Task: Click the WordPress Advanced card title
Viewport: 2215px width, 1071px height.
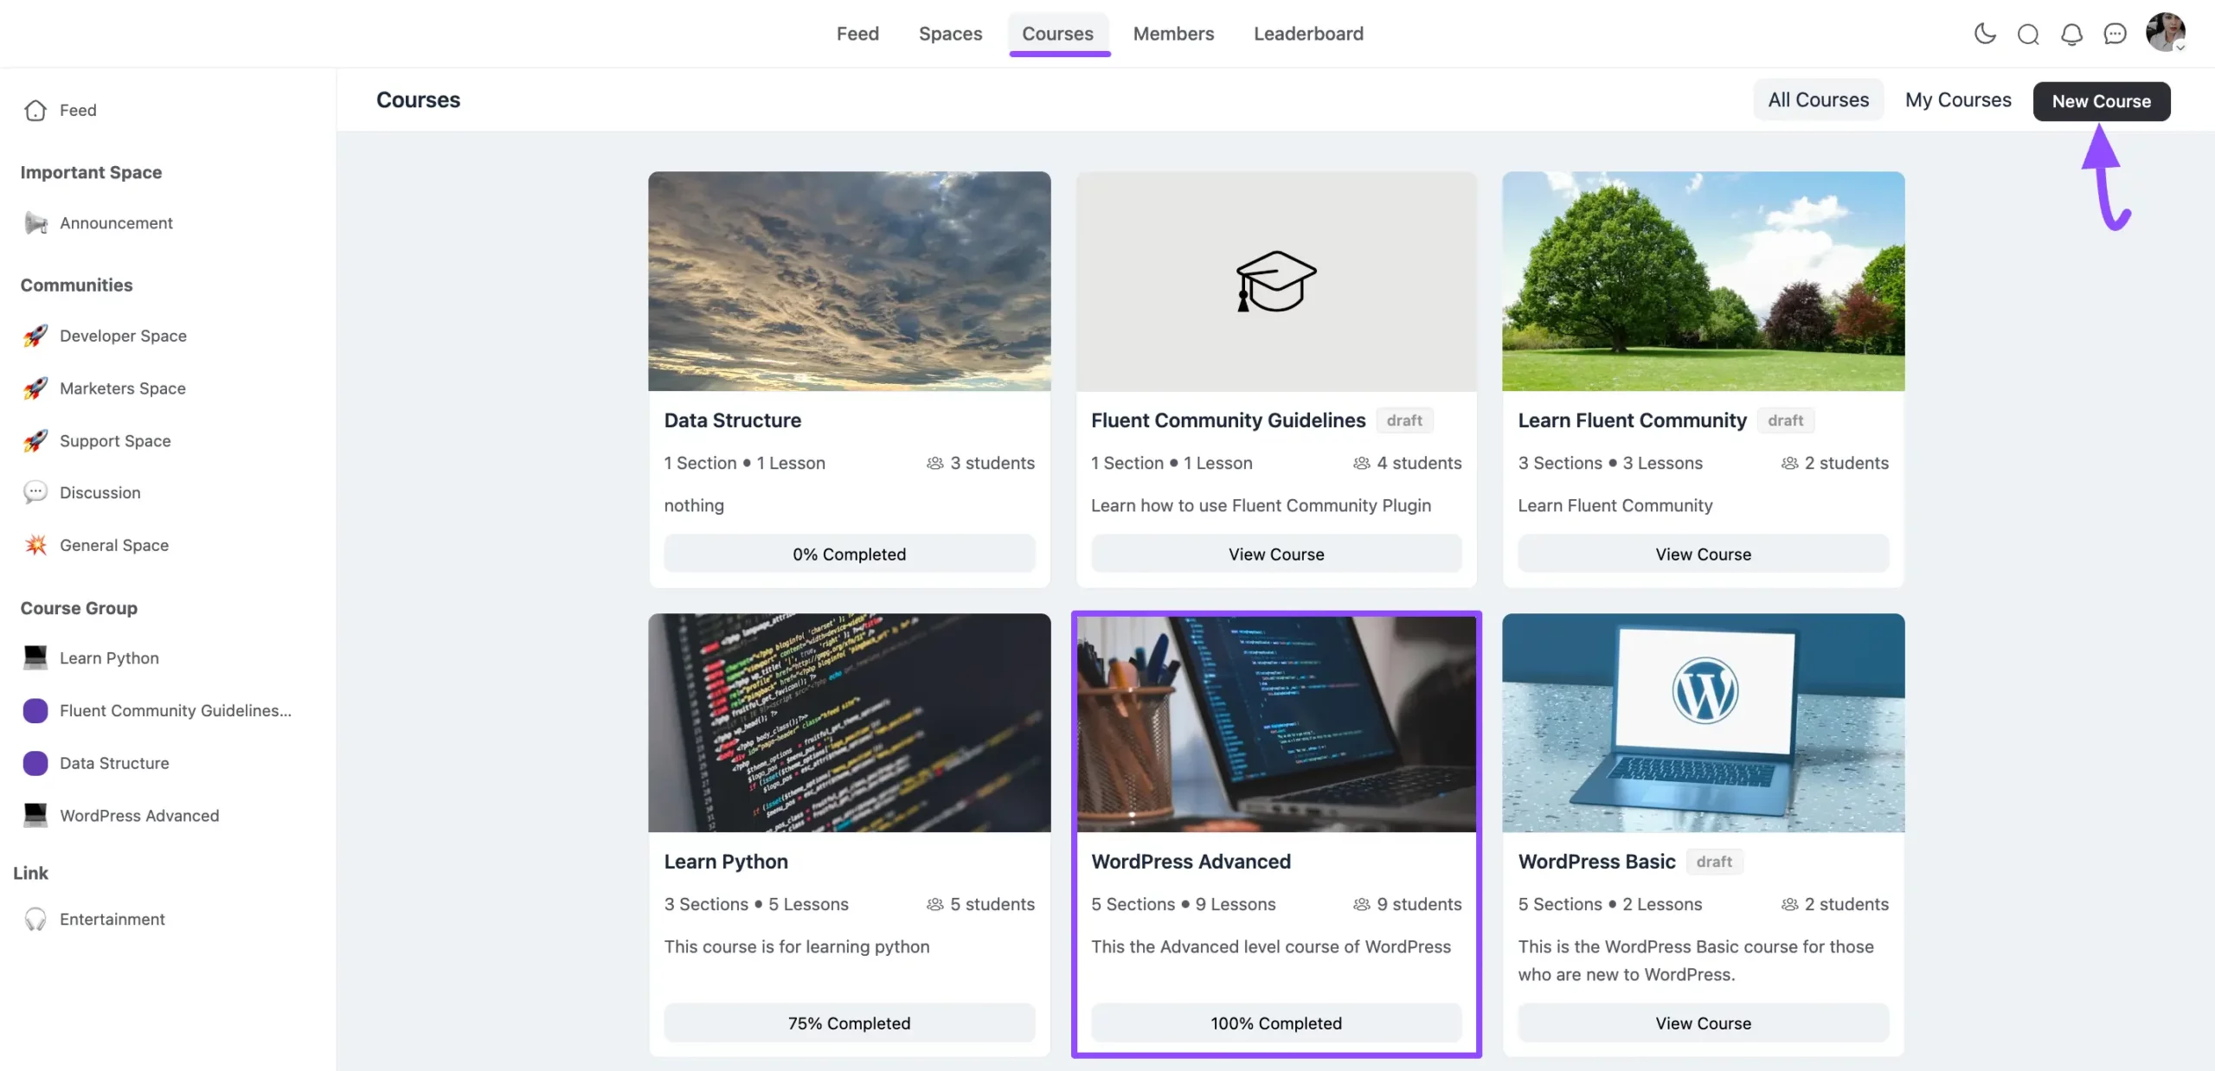Action: click(1191, 862)
